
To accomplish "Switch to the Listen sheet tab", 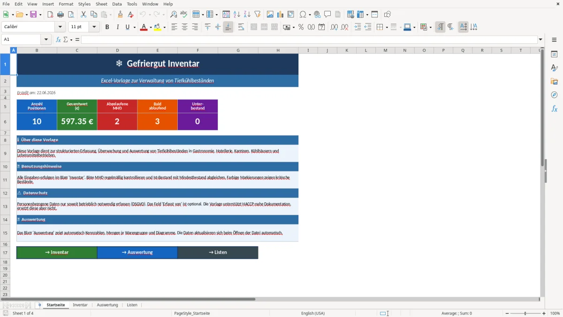I will point(132,305).
